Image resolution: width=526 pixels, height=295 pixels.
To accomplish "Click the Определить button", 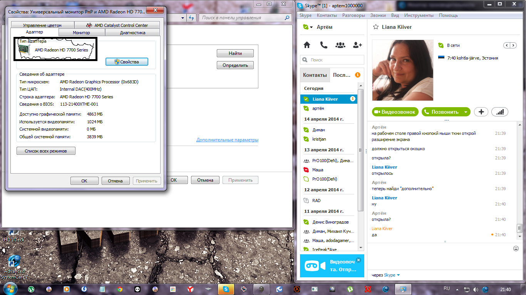I will (x=235, y=65).
